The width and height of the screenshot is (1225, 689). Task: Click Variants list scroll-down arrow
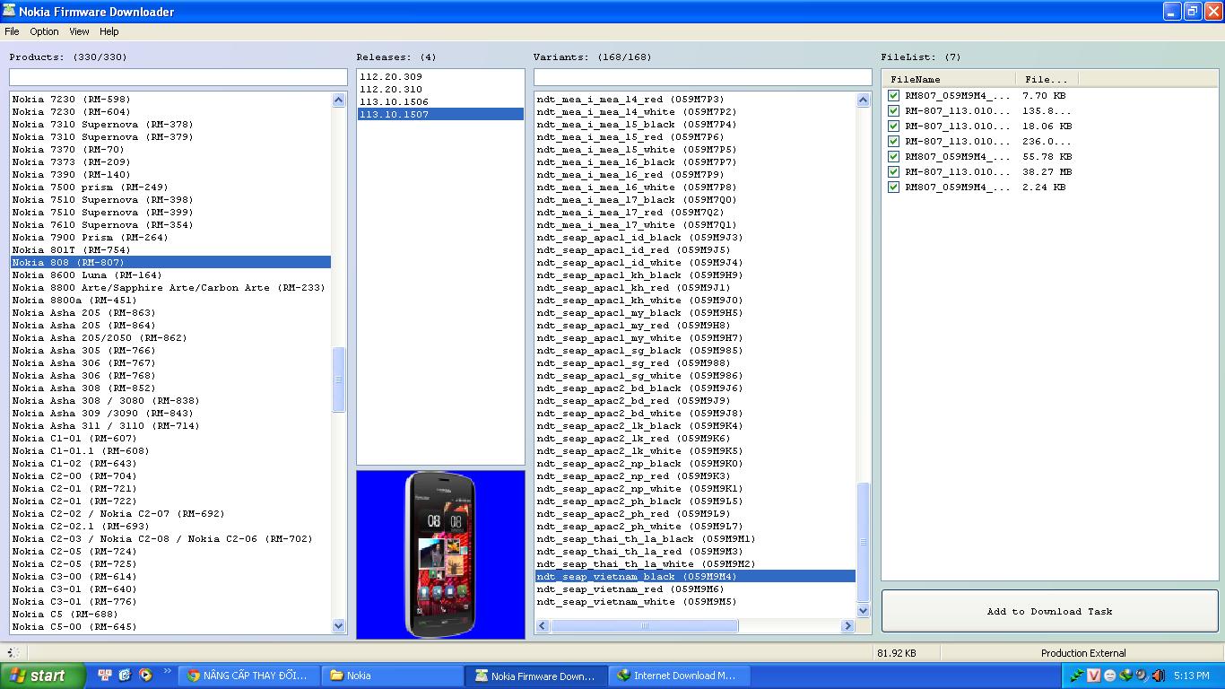pos(863,610)
